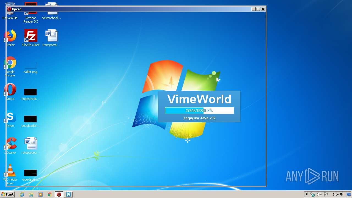Select the calllet.png file

[x=31, y=67]
